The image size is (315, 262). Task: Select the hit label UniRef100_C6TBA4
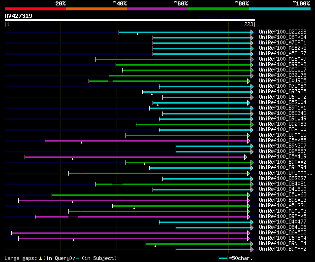(283, 238)
